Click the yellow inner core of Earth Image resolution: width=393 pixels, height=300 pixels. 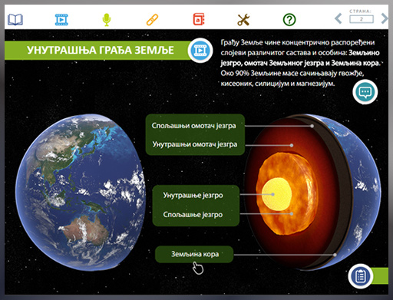277,193
